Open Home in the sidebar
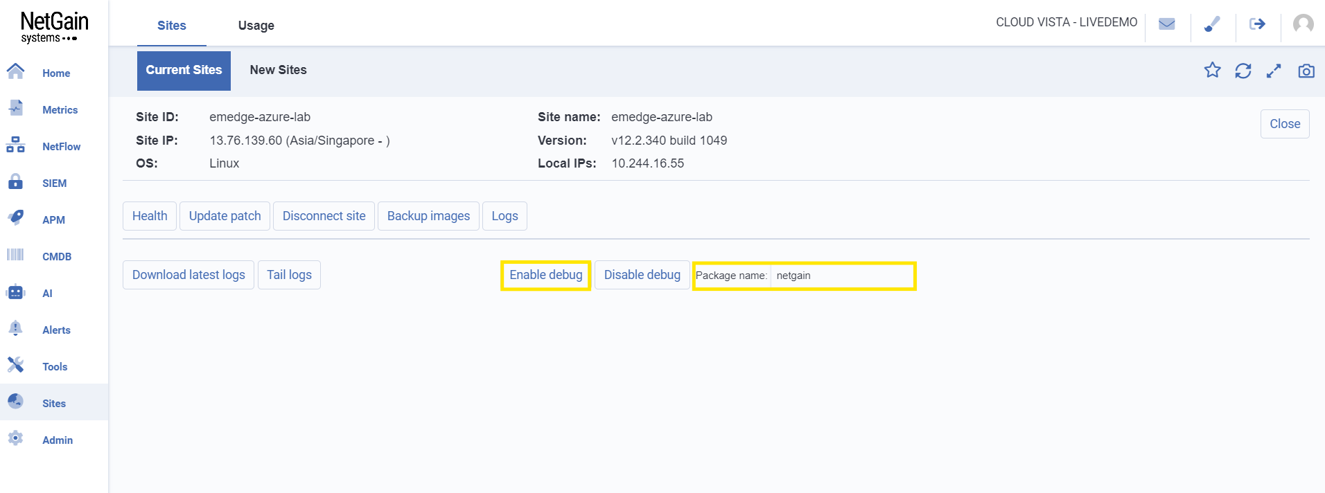The width and height of the screenshot is (1325, 493). pyautogui.click(x=56, y=73)
